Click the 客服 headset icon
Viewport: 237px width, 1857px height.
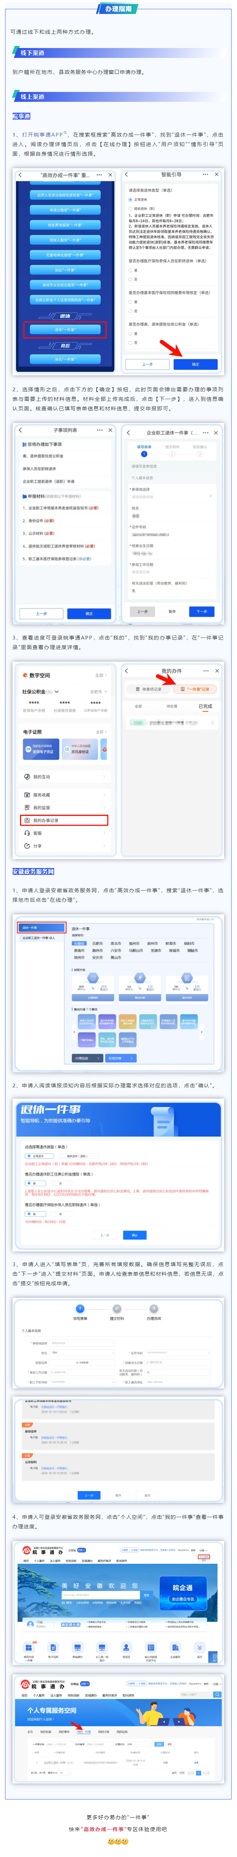click(27, 833)
